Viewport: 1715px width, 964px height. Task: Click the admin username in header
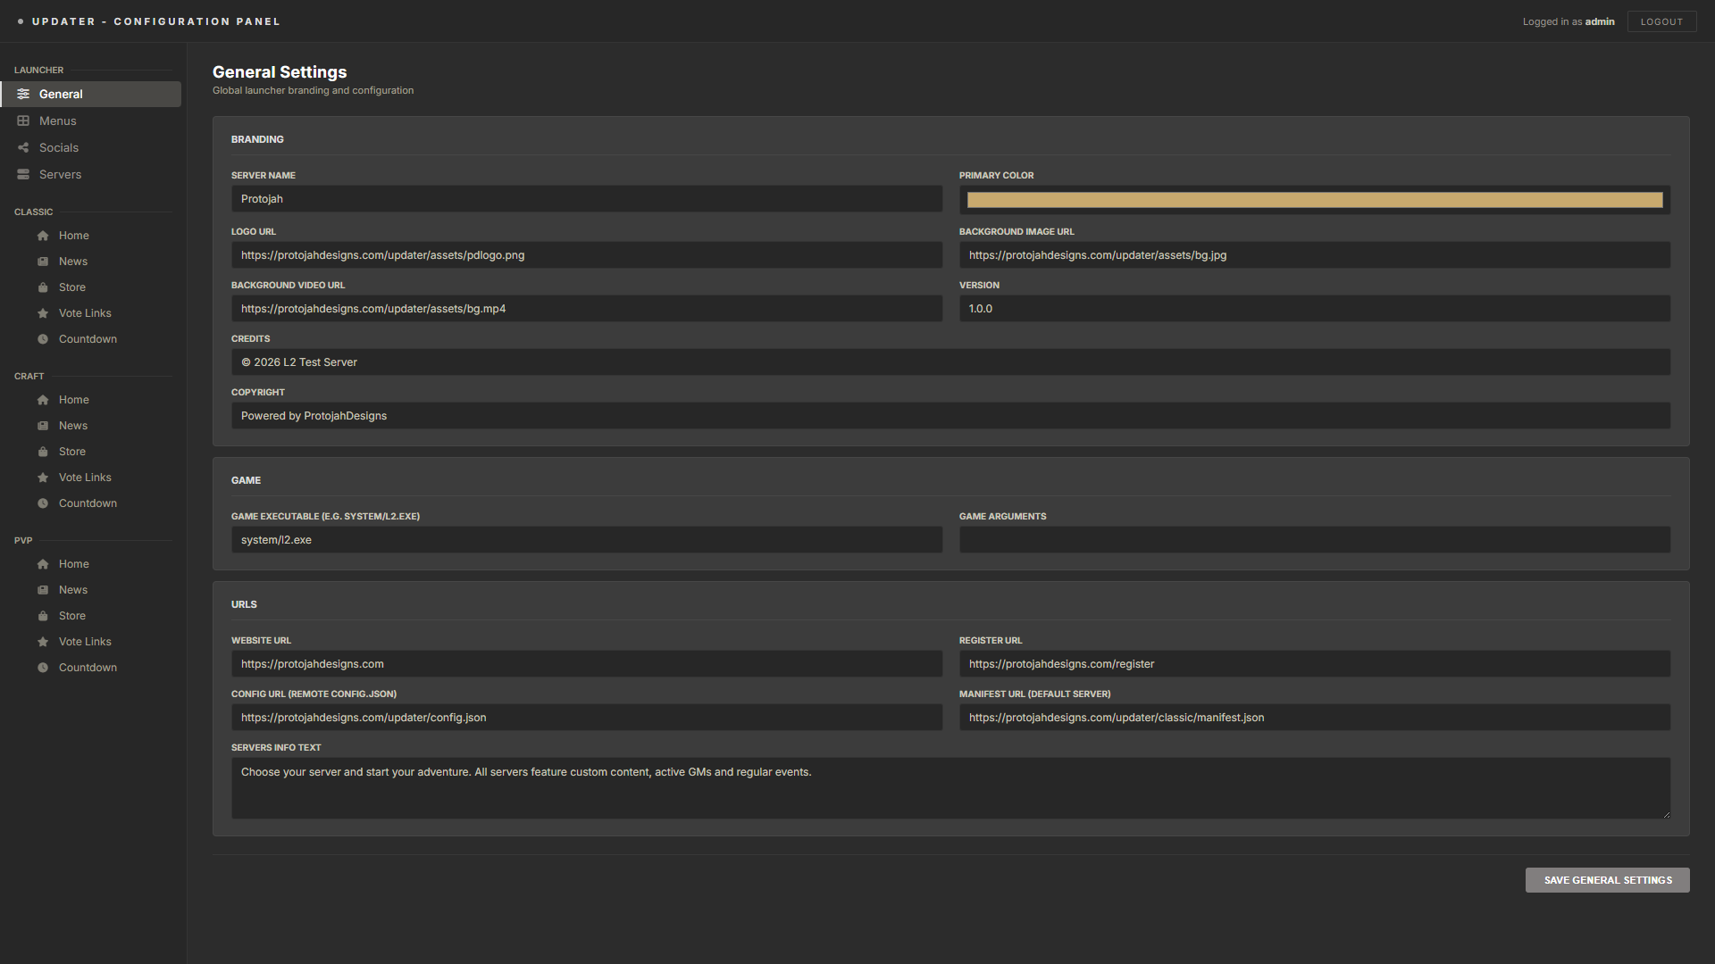coord(1600,21)
